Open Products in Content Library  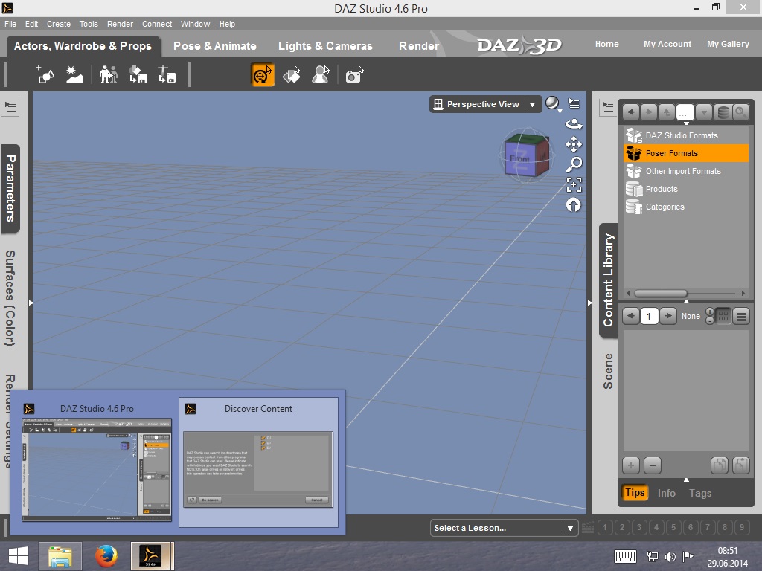coord(685,189)
